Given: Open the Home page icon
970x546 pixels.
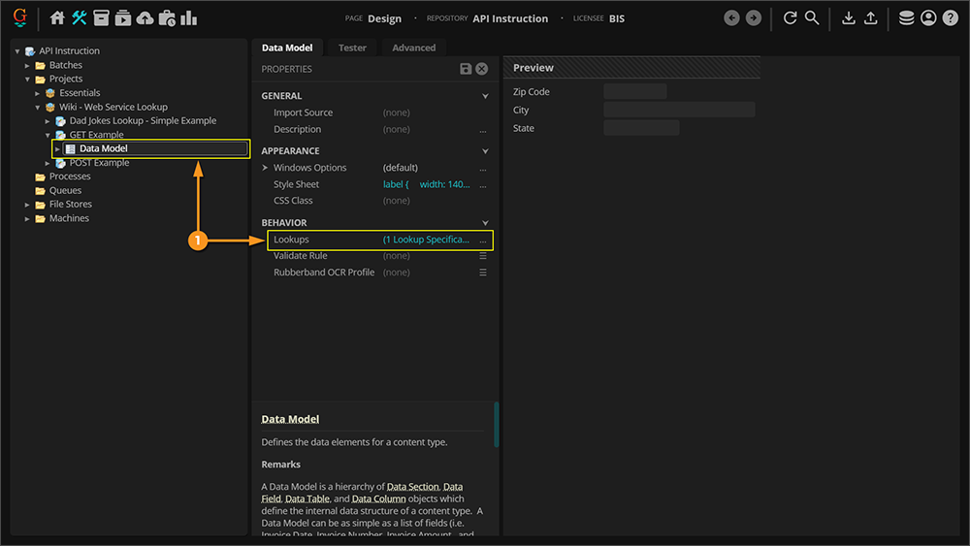Looking at the screenshot, I should pos(57,17).
